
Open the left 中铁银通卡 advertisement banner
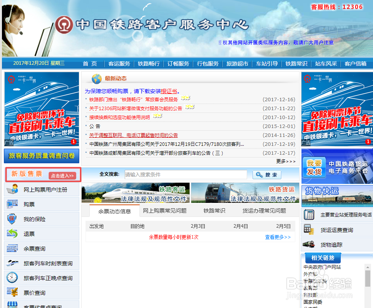coord(42,109)
